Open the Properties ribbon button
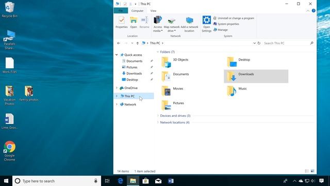Viewport: 330px width, 186px height. [x=122, y=23]
